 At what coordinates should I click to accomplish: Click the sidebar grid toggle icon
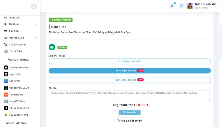34,6
